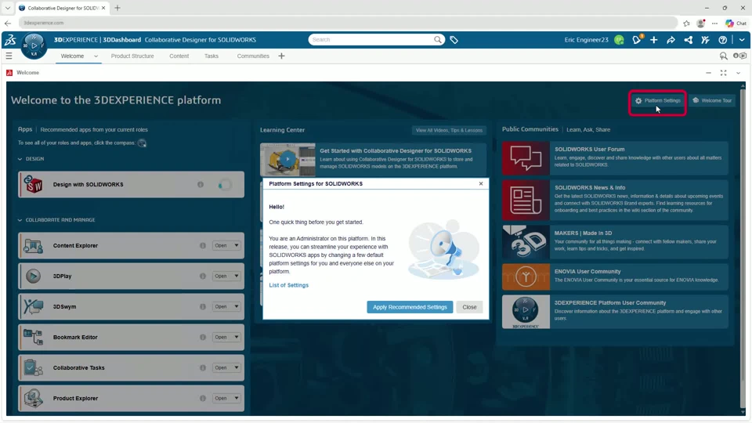Open Bookmark Editor dropdown arrow
The width and height of the screenshot is (752, 423).
(x=237, y=337)
